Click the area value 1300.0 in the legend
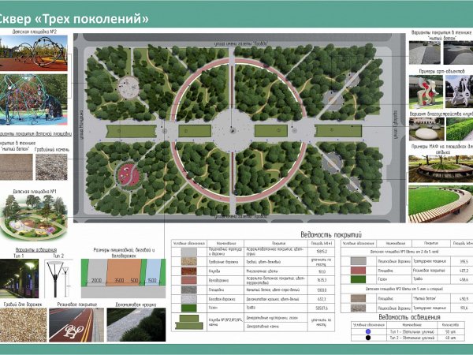 [x=321, y=290]
